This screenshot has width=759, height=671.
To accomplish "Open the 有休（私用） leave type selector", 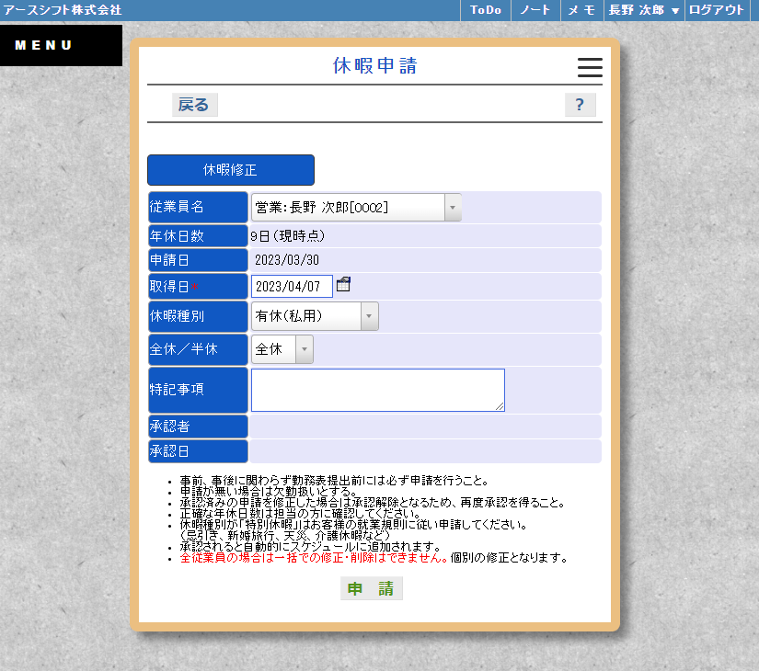I will click(308, 315).
